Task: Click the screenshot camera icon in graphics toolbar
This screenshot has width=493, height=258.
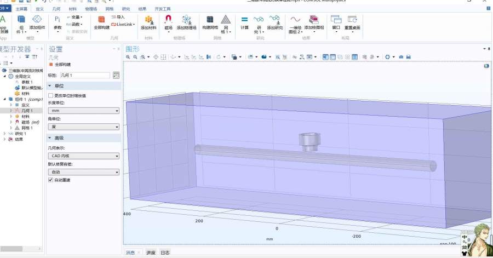Action: point(400,56)
